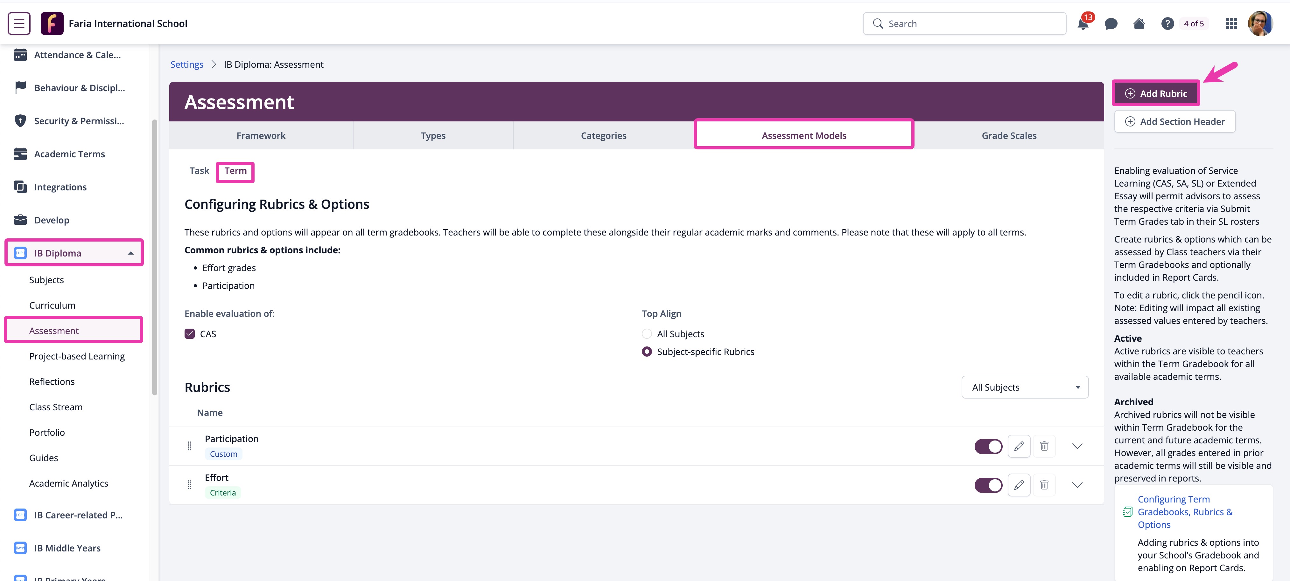This screenshot has height=581, width=1290.
Task: Switch to the Grade Scales tab
Action: pos(1009,135)
